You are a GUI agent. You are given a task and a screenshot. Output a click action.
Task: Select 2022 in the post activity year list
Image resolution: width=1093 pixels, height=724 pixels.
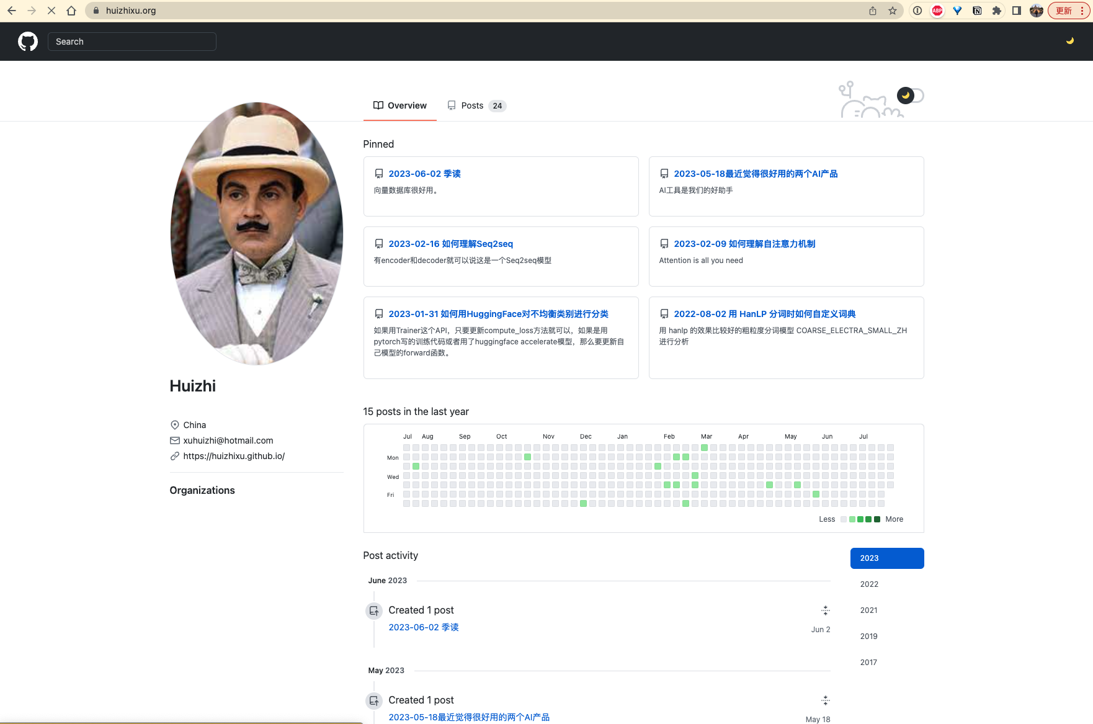click(869, 584)
